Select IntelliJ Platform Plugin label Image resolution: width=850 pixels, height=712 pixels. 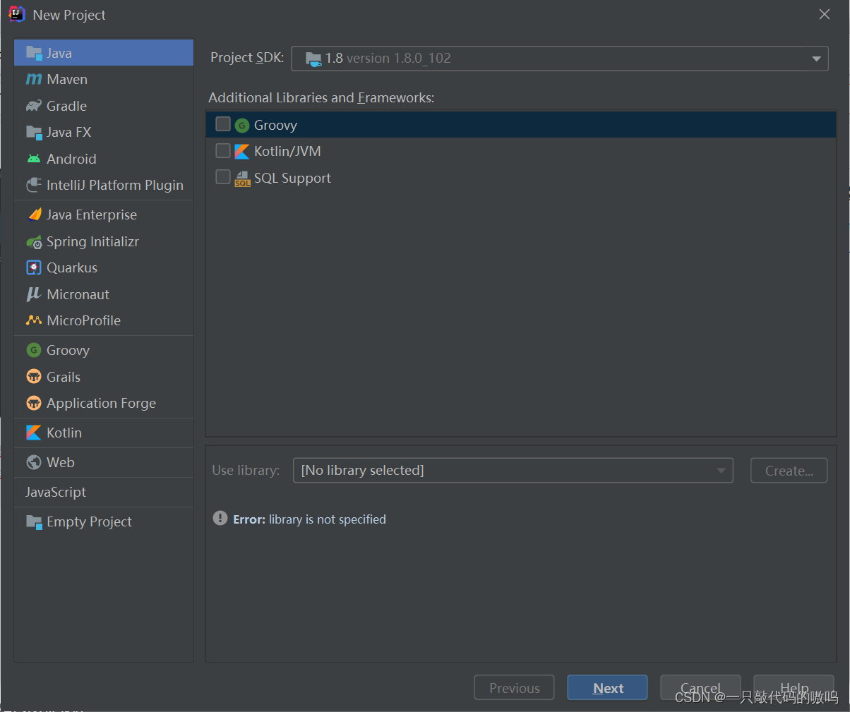[115, 185]
